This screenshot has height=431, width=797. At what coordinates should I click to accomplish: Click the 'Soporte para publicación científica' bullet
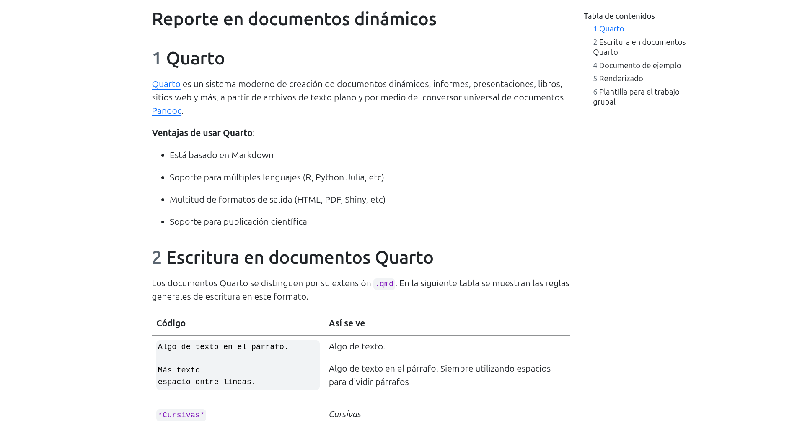coord(238,222)
